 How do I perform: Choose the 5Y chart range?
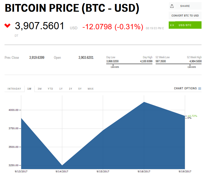click(x=80, y=89)
